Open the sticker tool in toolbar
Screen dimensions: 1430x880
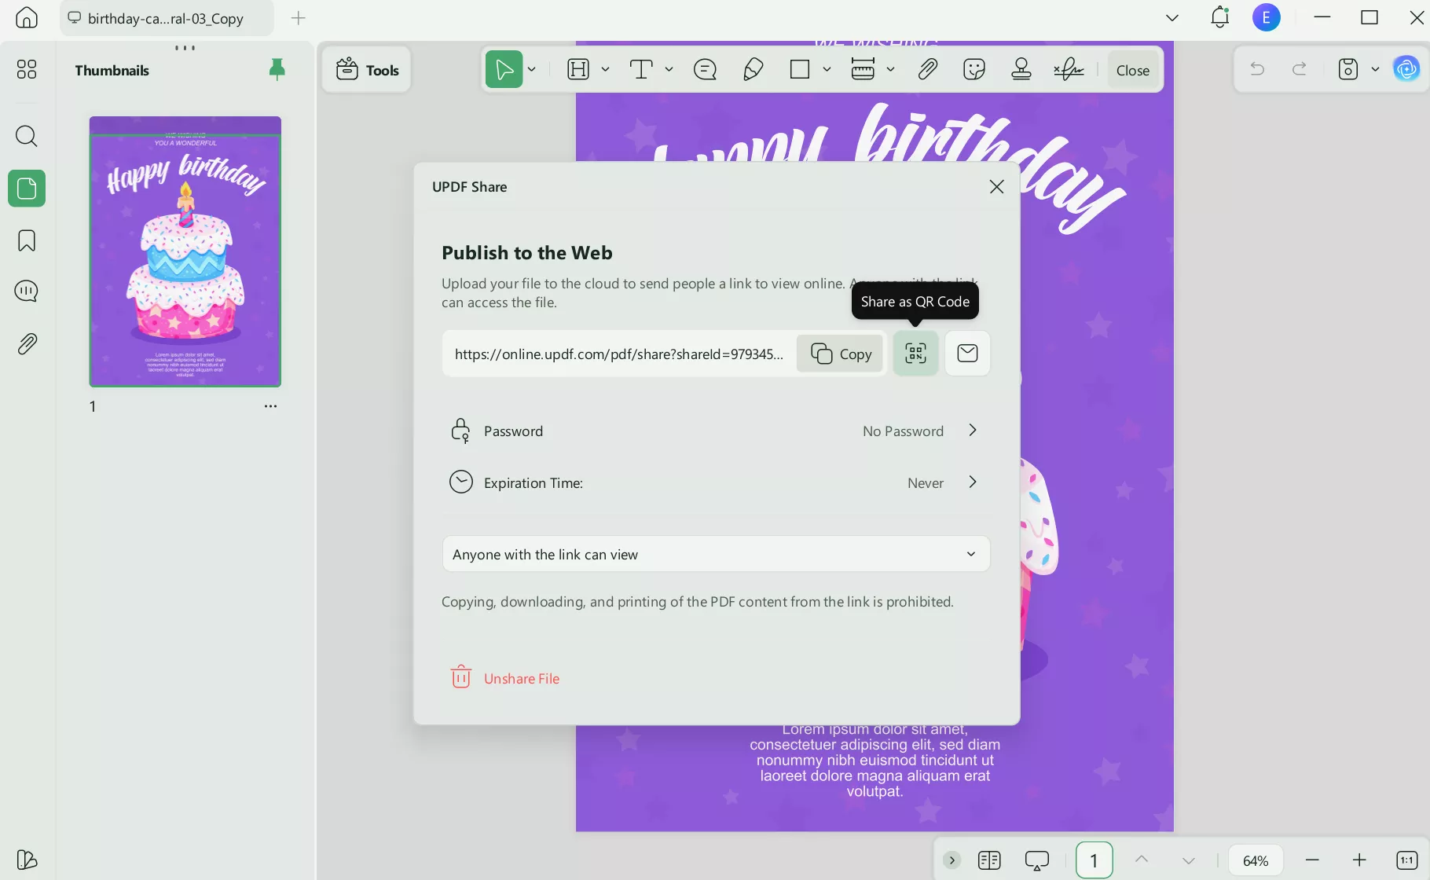click(x=974, y=70)
